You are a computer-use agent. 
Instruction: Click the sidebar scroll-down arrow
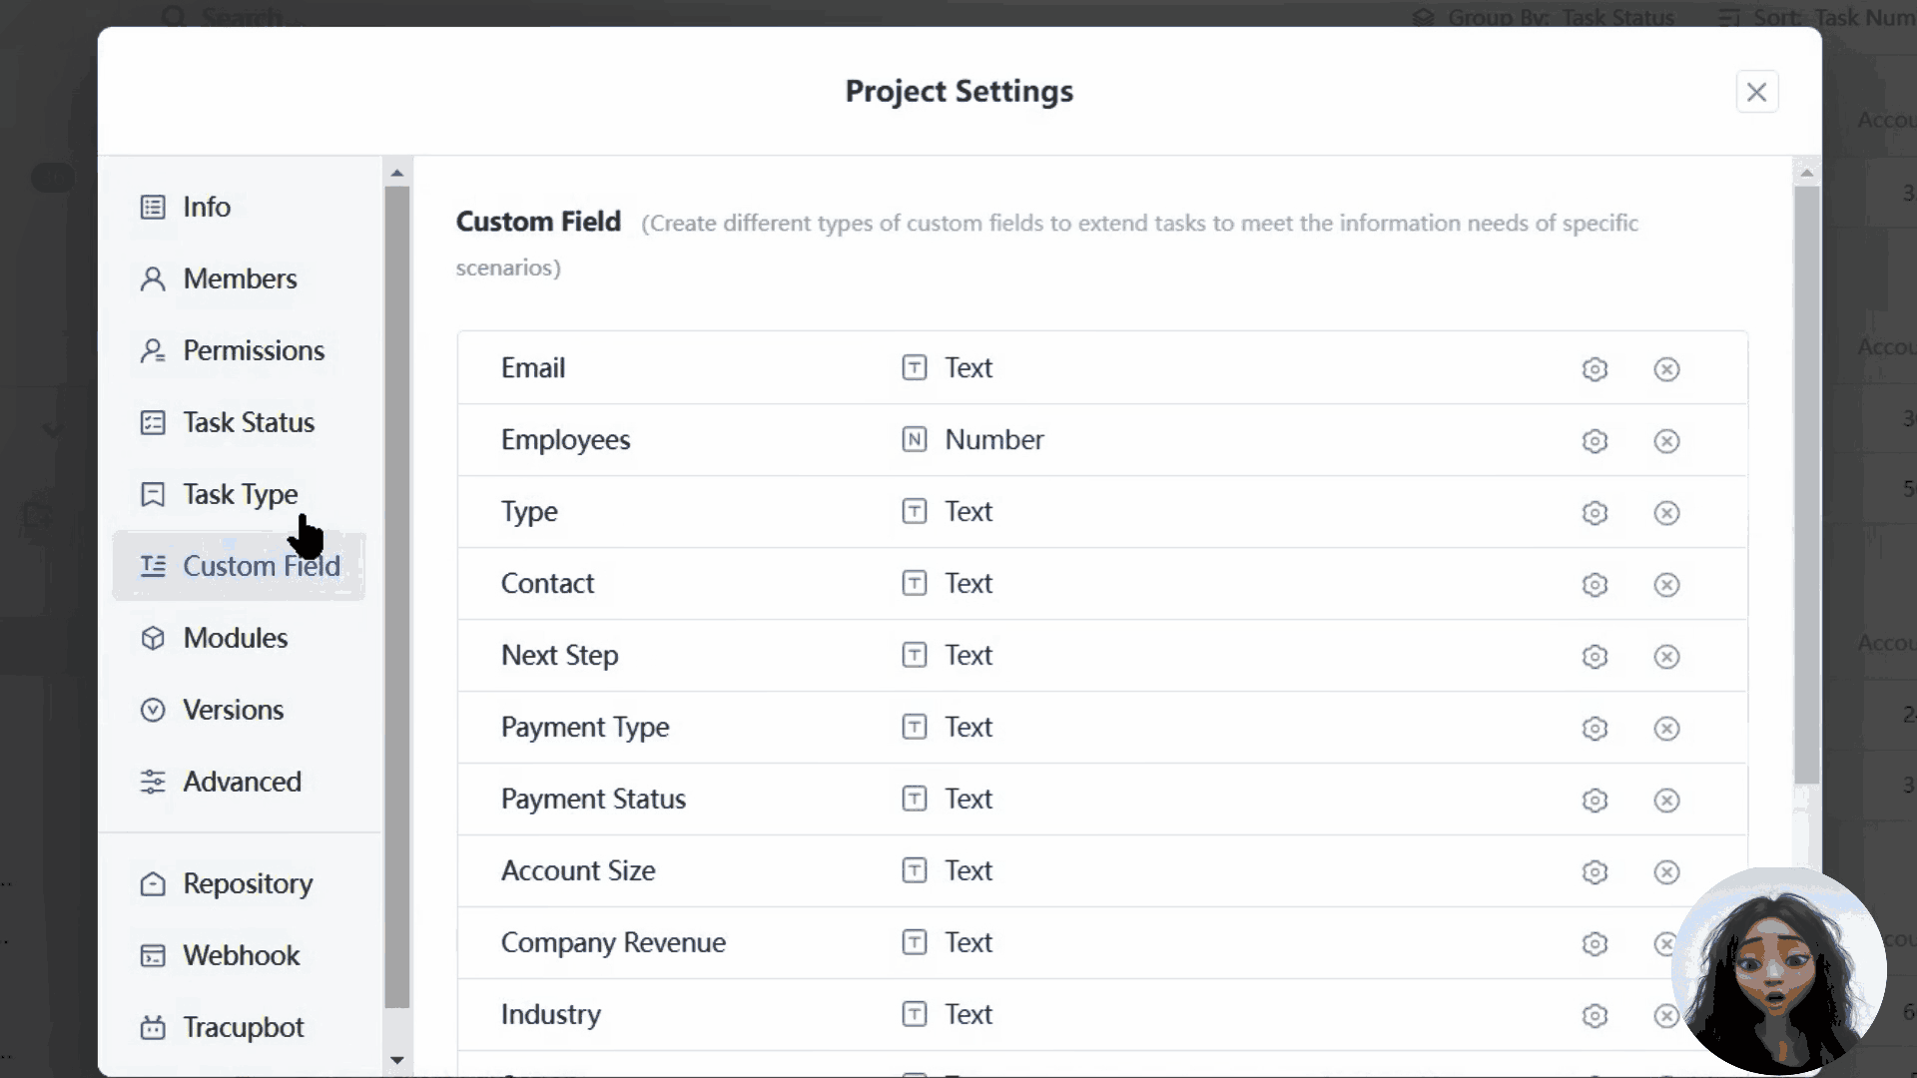(x=397, y=1061)
